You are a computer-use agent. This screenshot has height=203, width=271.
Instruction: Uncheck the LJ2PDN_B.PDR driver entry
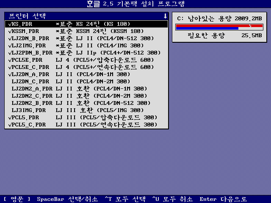coord(10,53)
